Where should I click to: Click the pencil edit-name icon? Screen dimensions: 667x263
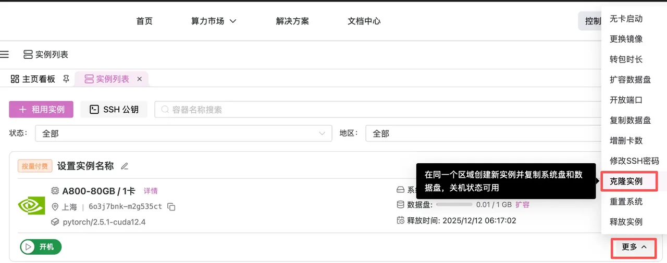click(x=124, y=166)
